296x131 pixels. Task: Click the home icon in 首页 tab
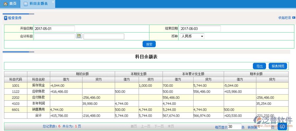pyautogui.click(x=6, y=4)
